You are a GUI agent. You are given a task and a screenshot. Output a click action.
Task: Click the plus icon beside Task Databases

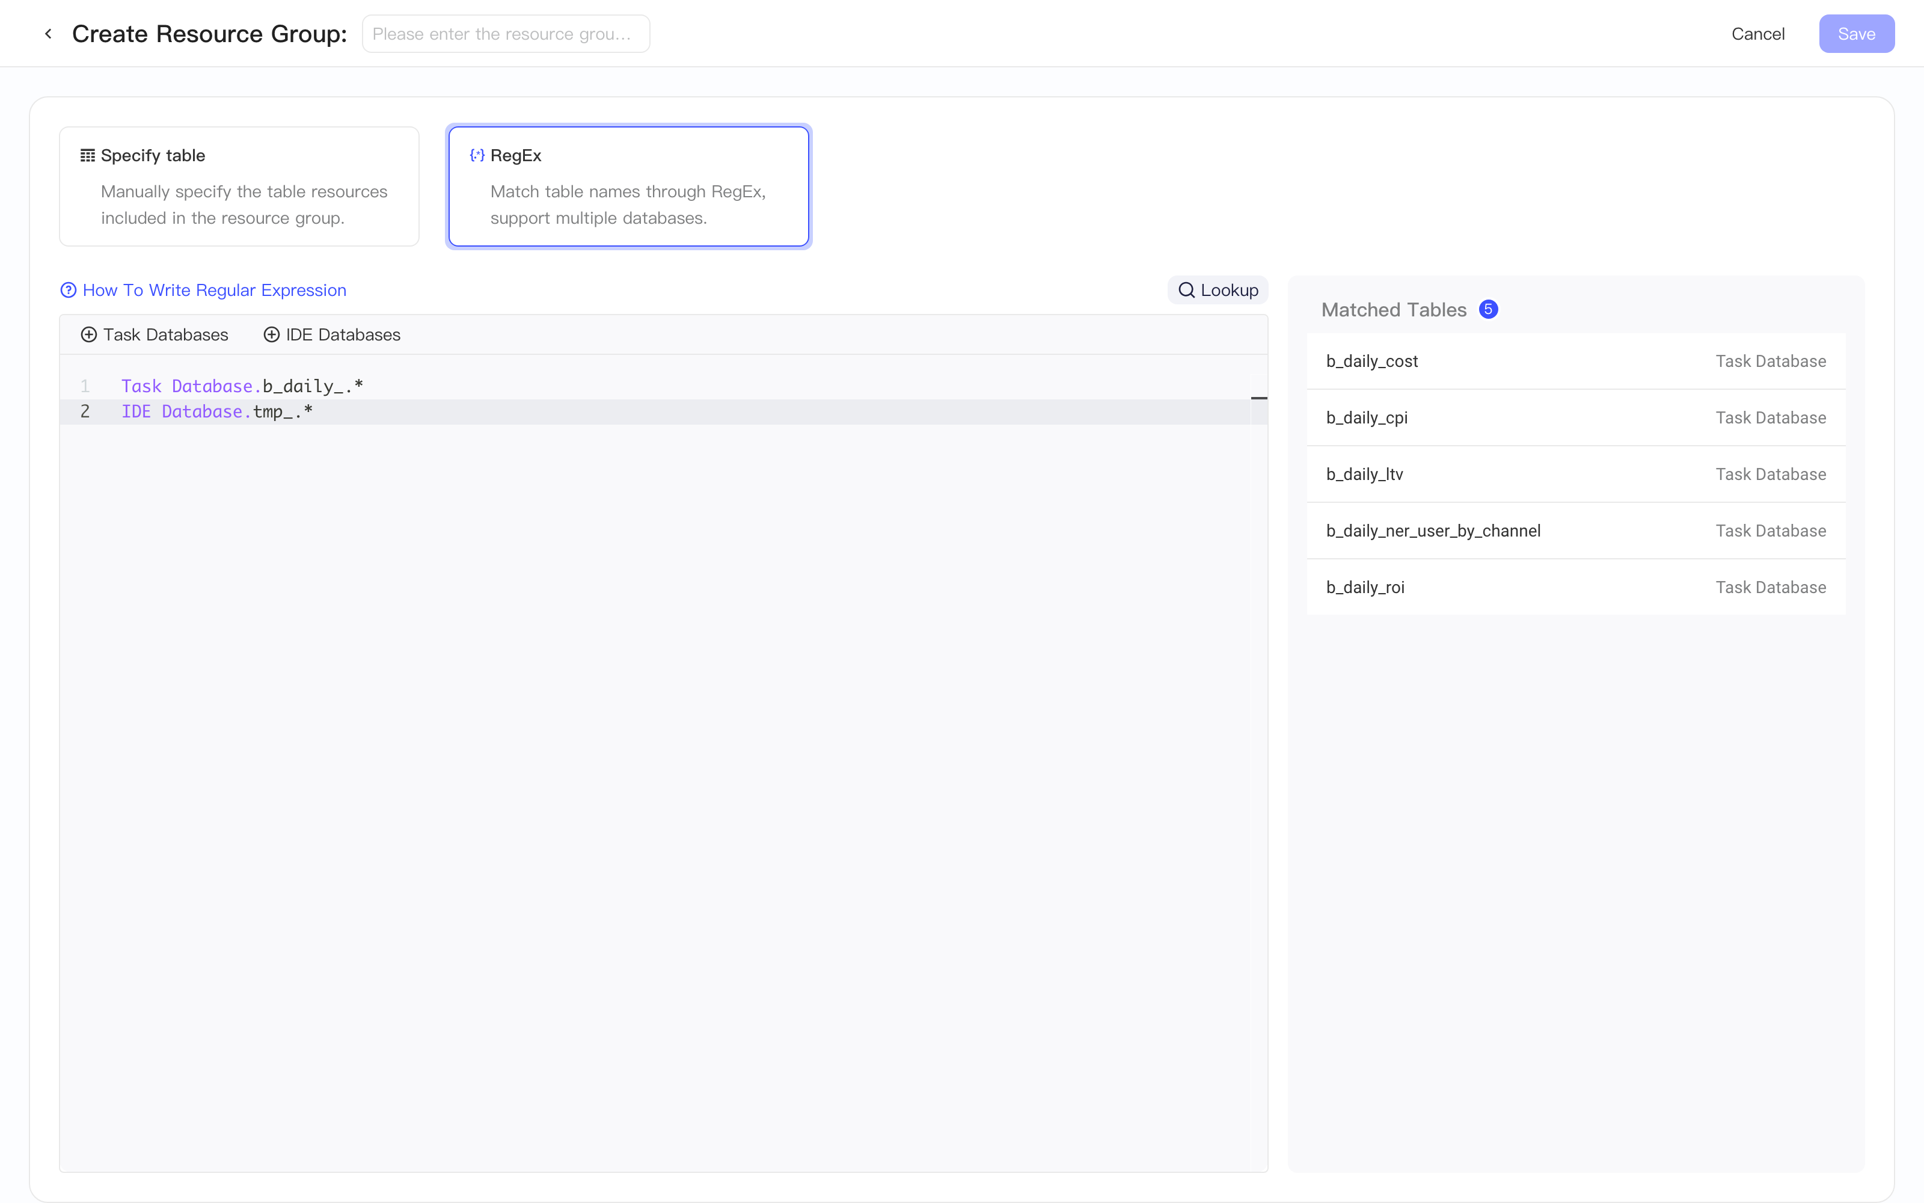click(89, 335)
